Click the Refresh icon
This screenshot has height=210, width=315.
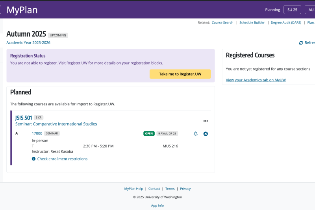click(x=301, y=43)
